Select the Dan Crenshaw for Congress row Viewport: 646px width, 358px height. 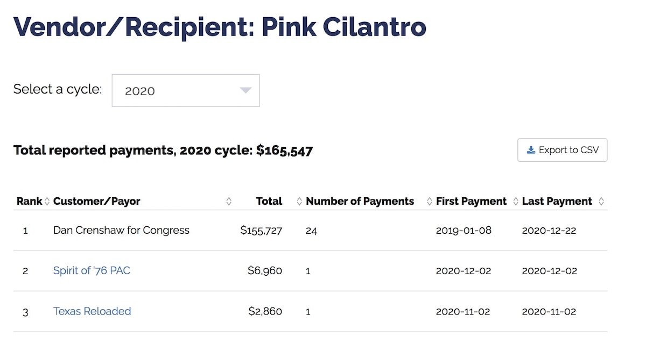tap(311, 230)
